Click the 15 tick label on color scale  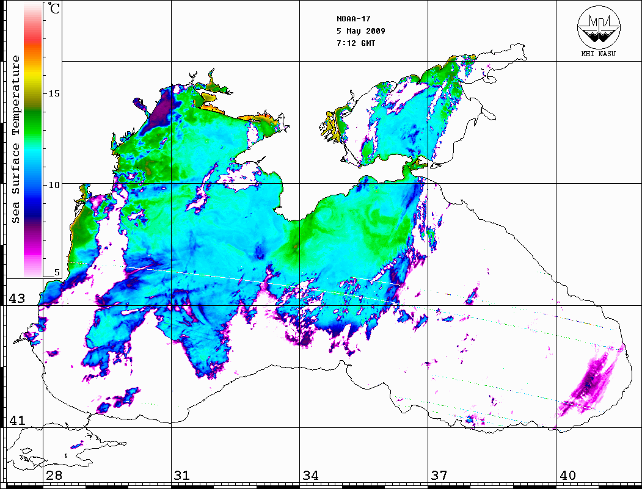point(54,93)
